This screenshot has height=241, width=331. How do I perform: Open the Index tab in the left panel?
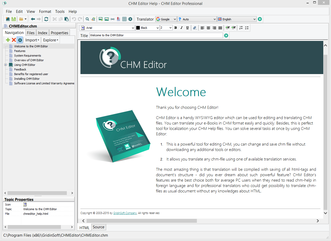pyautogui.click(x=43, y=32)
